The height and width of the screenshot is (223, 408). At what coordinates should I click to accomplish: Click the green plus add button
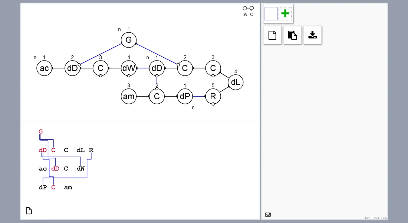285,14
